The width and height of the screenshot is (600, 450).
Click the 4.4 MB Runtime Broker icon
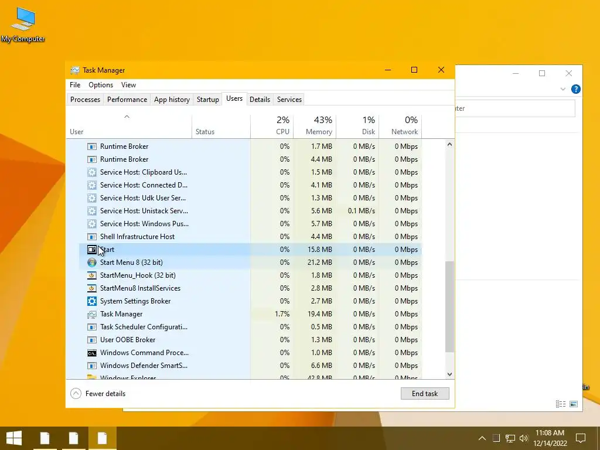92,159
